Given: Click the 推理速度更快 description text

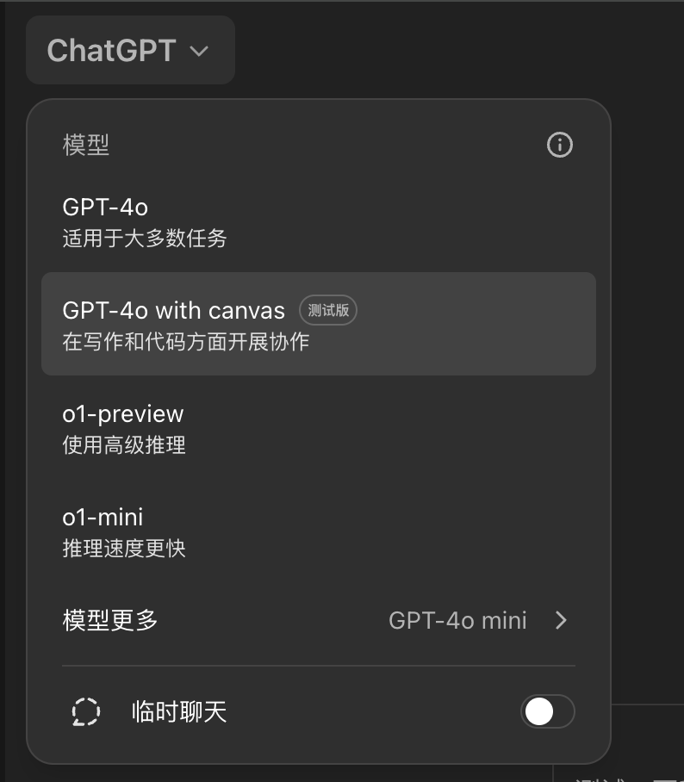Looking at the screenshot, I should click(124, 549).
